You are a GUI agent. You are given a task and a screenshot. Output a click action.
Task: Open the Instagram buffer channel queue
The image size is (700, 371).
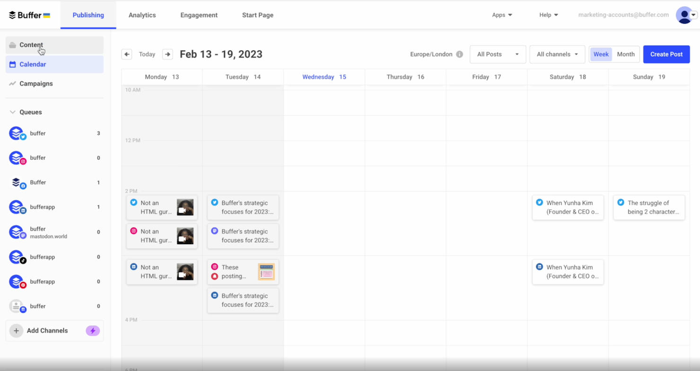[x=54, y=158]
